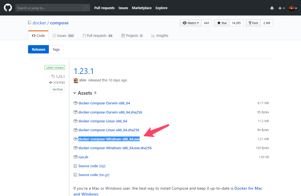Fork the repository
Screen dimensions: 301x196
pos(253,23)
